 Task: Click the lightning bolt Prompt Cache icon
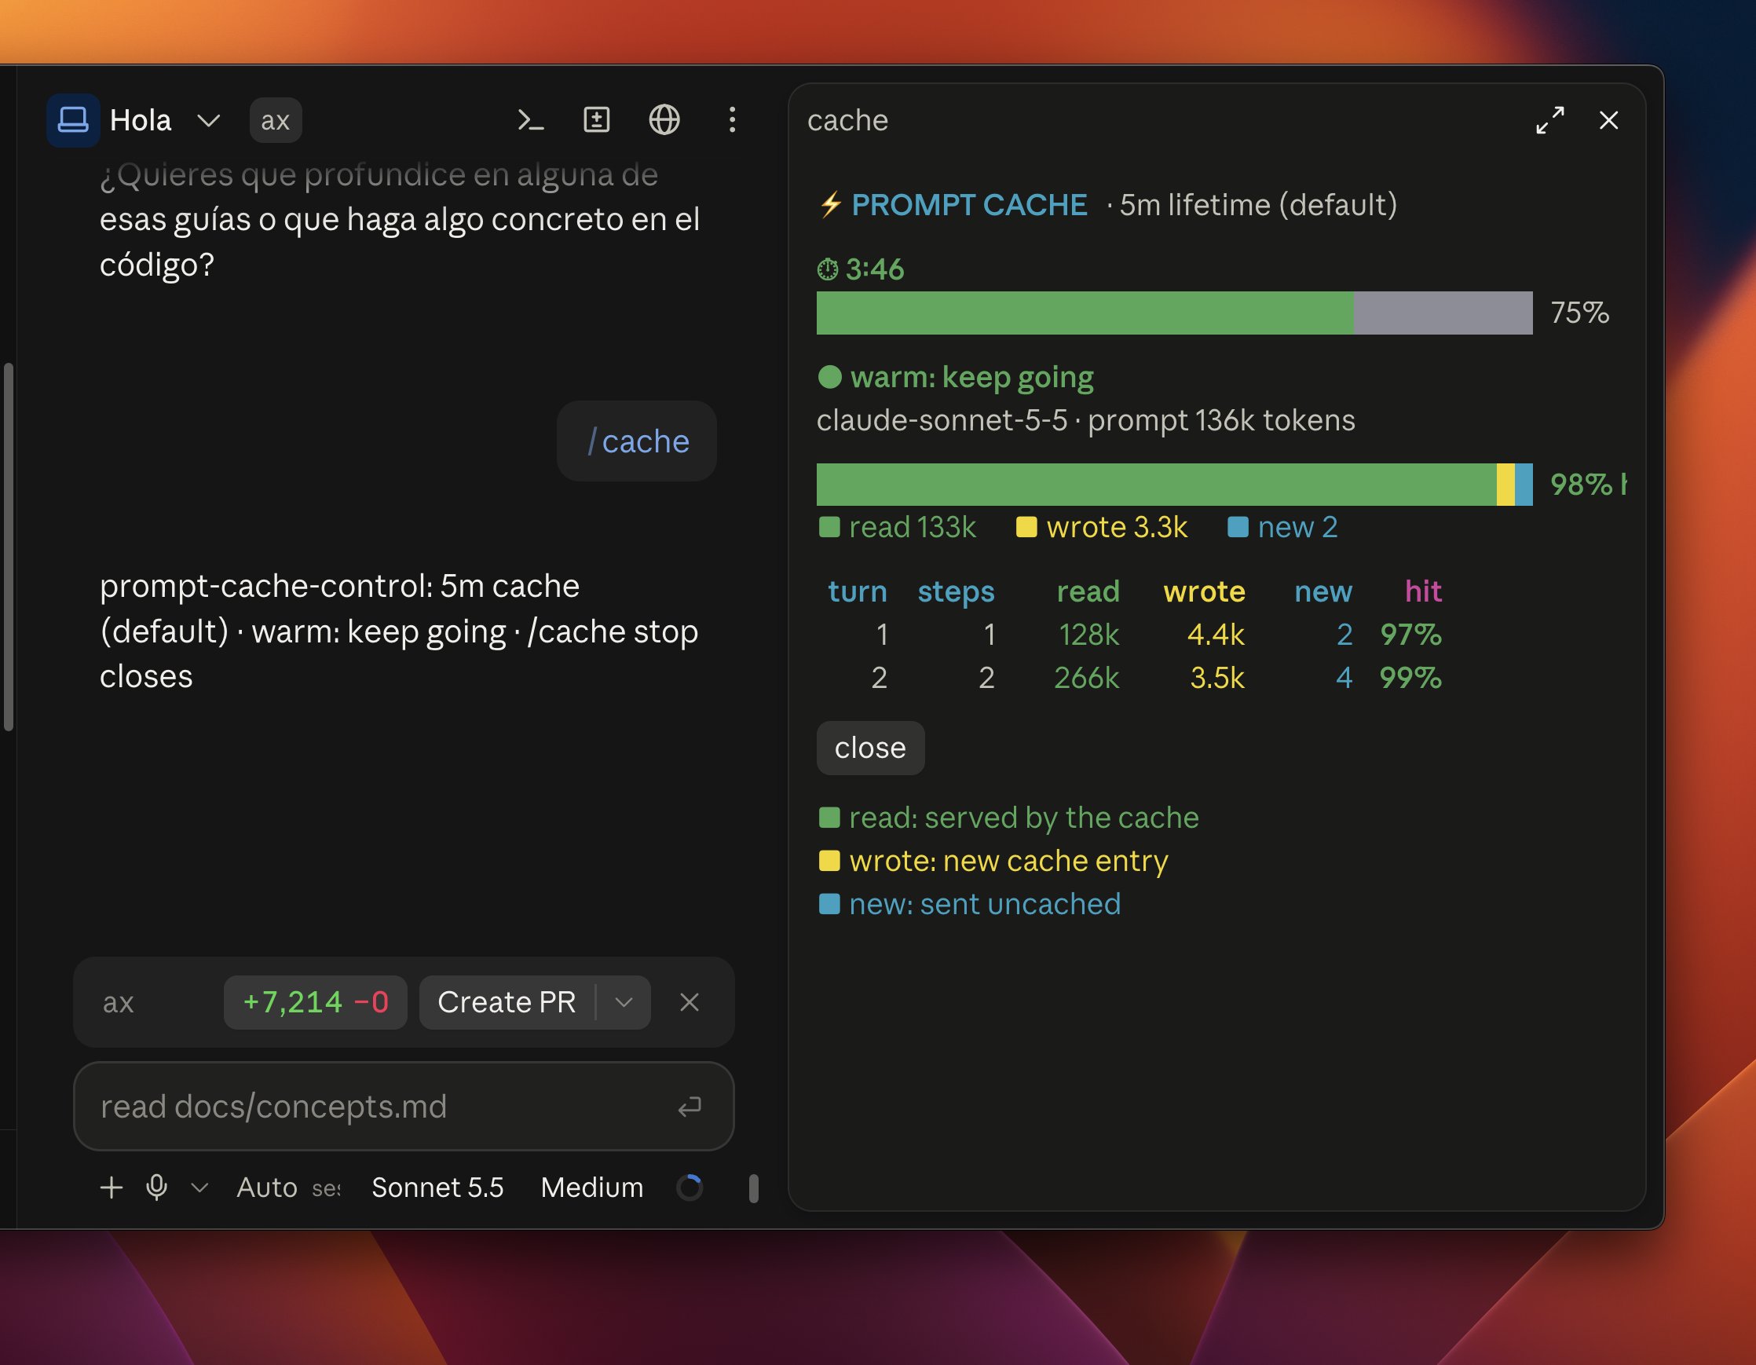(x=830, y=204)
